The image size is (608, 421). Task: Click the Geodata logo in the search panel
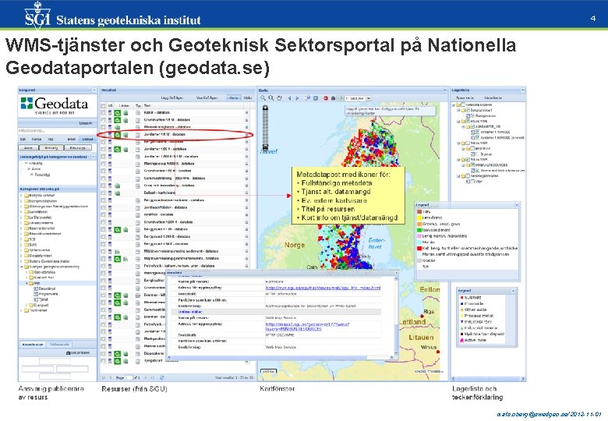coord(55,105)
